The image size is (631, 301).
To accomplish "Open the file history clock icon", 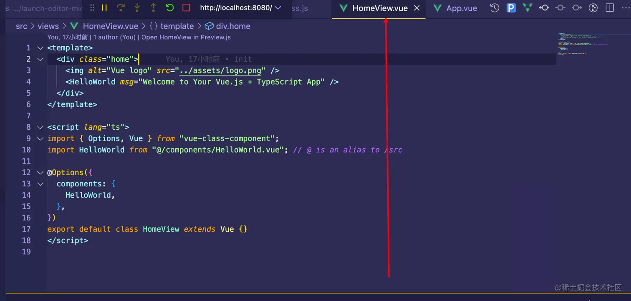I will (495, 8).
